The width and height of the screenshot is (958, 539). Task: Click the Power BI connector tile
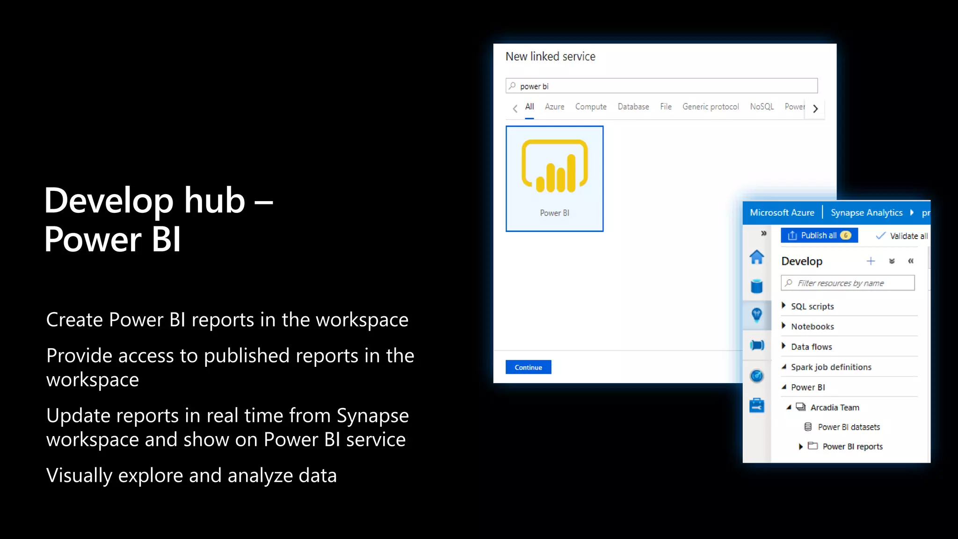(x=554, y=179)
